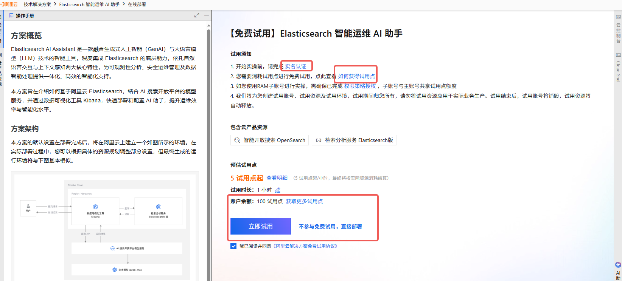Open 查看明细 trial points details
The image size is (622, 281).
(x=277, y=178)
